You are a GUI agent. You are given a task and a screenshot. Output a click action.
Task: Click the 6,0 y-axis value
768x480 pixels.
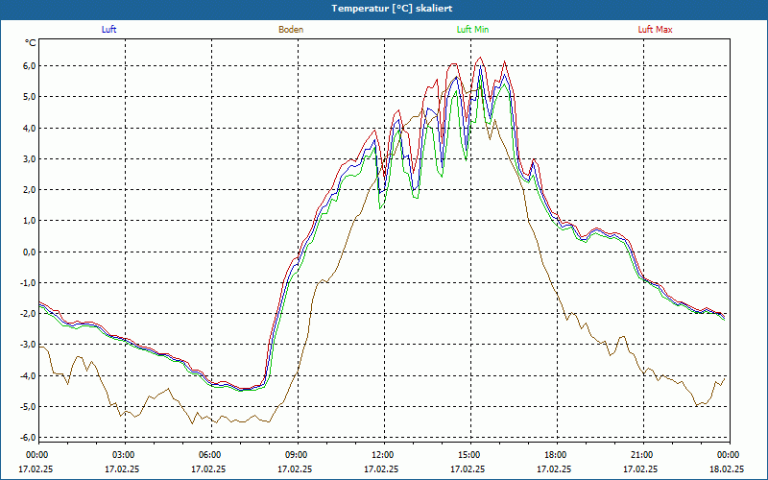coord(29,65)
